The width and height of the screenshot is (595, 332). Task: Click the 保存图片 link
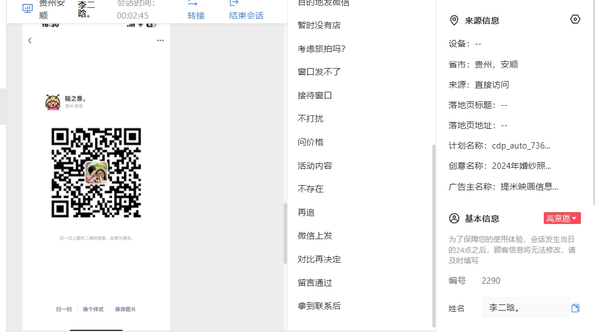pos(125,309)
